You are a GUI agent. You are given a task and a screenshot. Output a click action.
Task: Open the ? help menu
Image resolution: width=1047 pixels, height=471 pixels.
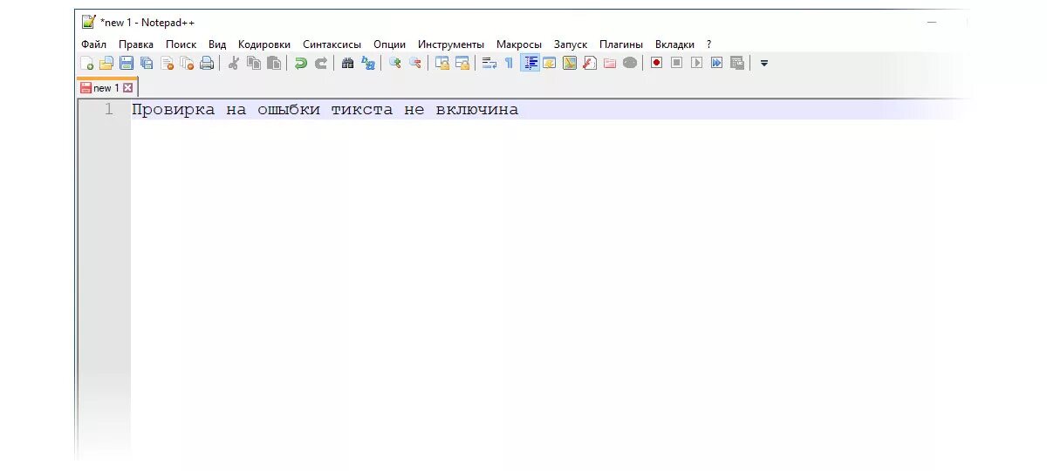(x=709, y=44)
